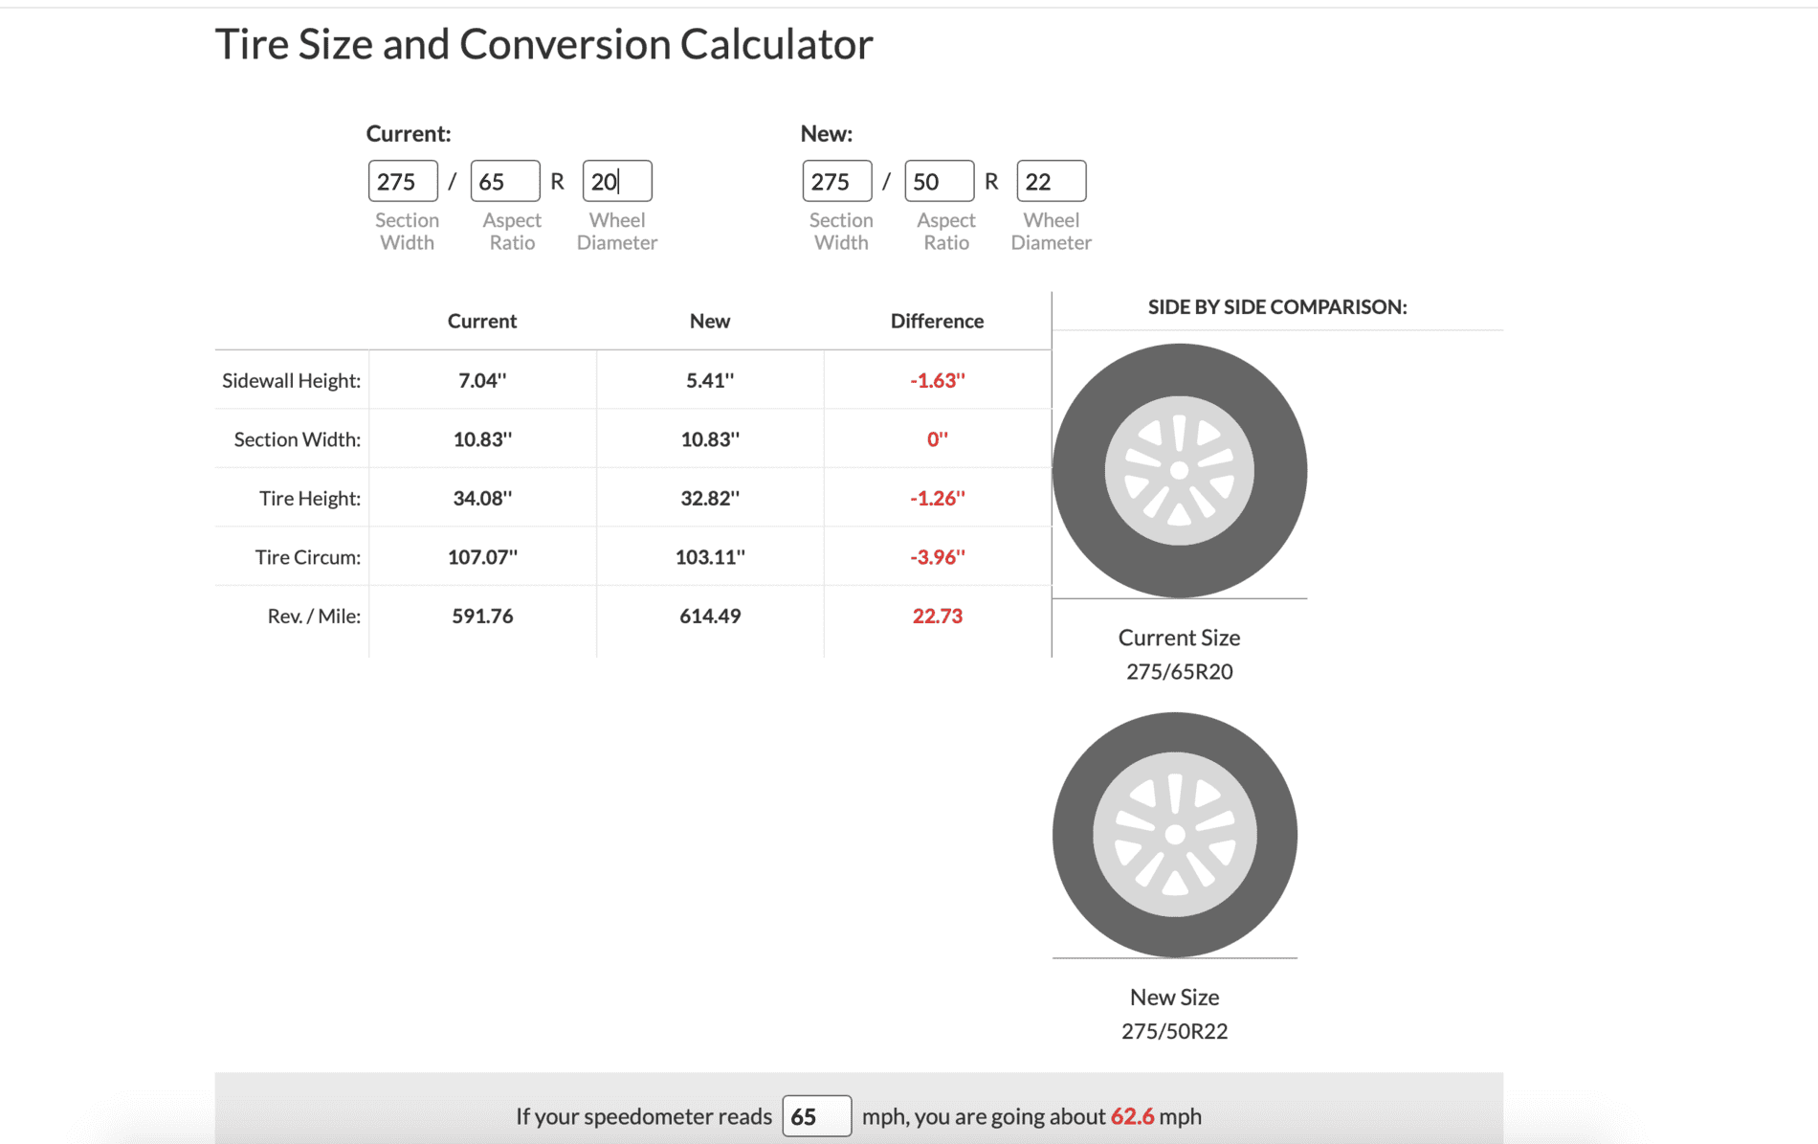1818x1144 pixels.
Task: Click the revolutions difference value 22.73
Action: [x=938, y=616]
